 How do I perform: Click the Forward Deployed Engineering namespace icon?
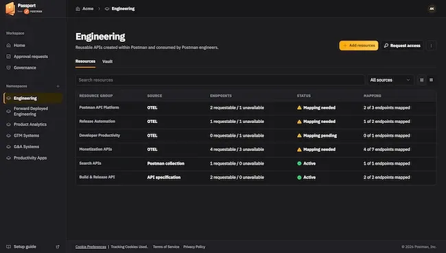(8, 111)
